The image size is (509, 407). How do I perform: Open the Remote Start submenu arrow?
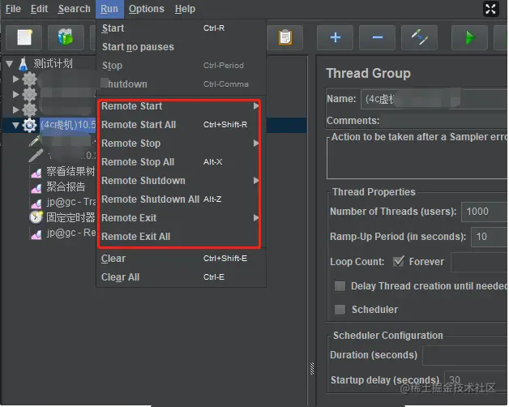(x=256, y=106)
